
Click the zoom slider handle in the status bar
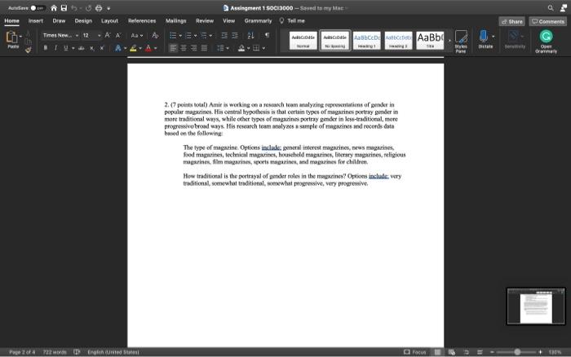(x=517, y=352)
